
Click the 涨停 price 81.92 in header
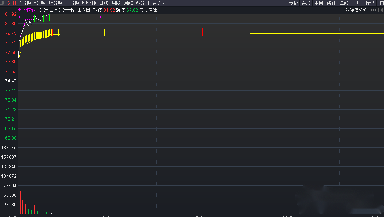coord(109,10)
